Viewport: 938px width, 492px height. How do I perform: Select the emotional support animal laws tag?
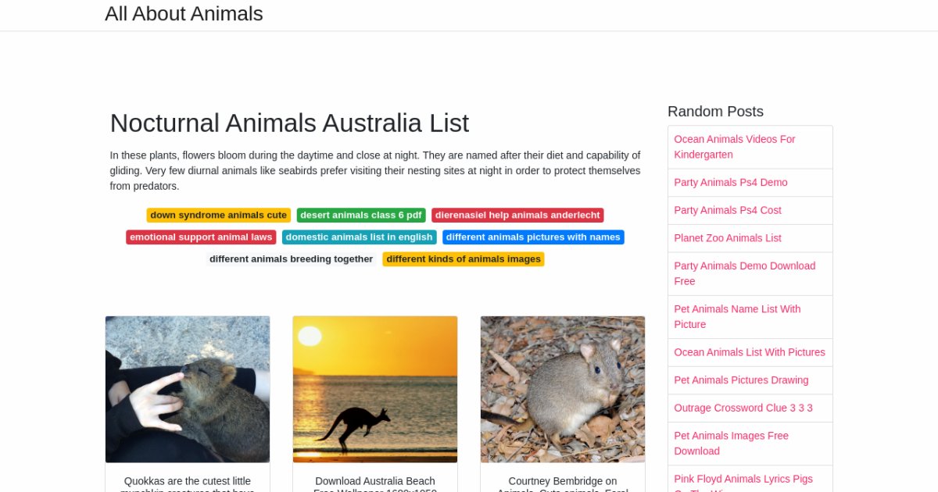pyautogui.click(x=201, y=237)
